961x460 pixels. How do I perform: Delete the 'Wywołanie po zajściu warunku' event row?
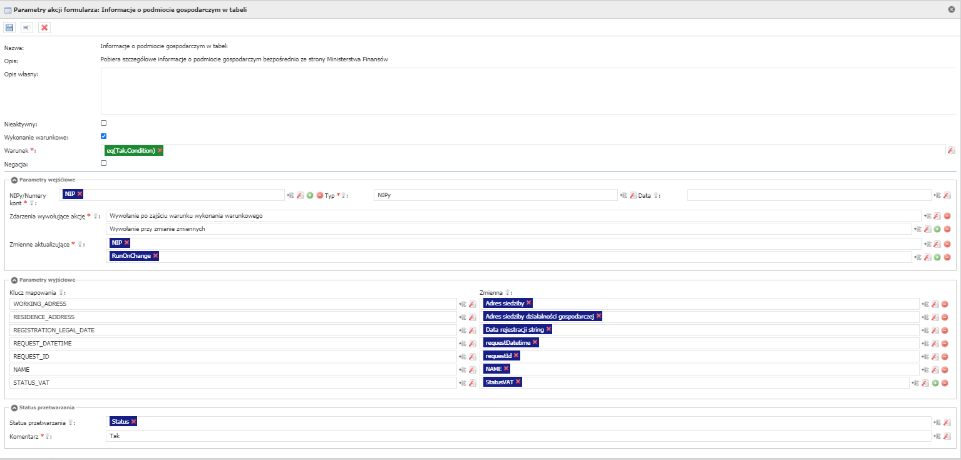coord(947,216)
